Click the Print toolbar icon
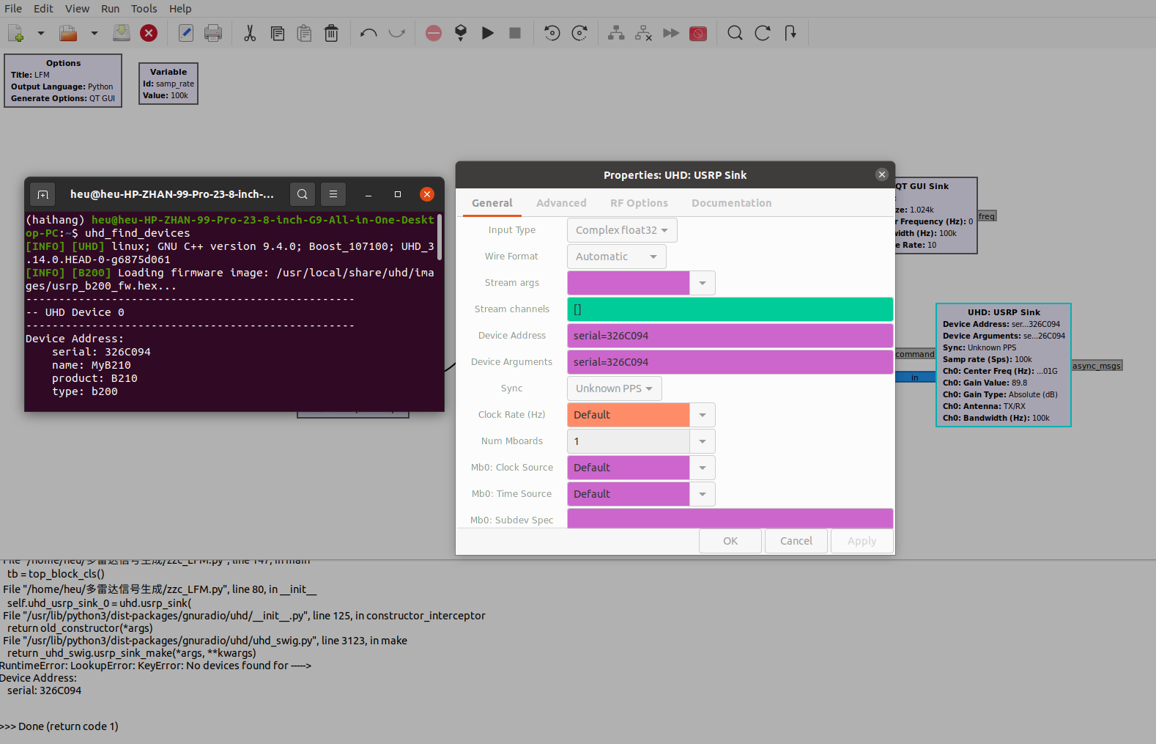Viewport: 1156px width, 744px height. pyautogui.click(x=213, y=33)
